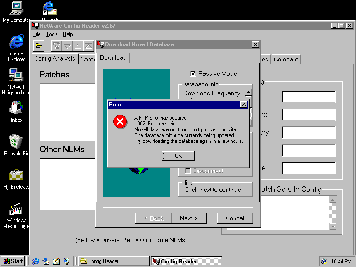Click the '1002: Error receiving.' message line
The image size is (356, 267).
pos(157,124)
